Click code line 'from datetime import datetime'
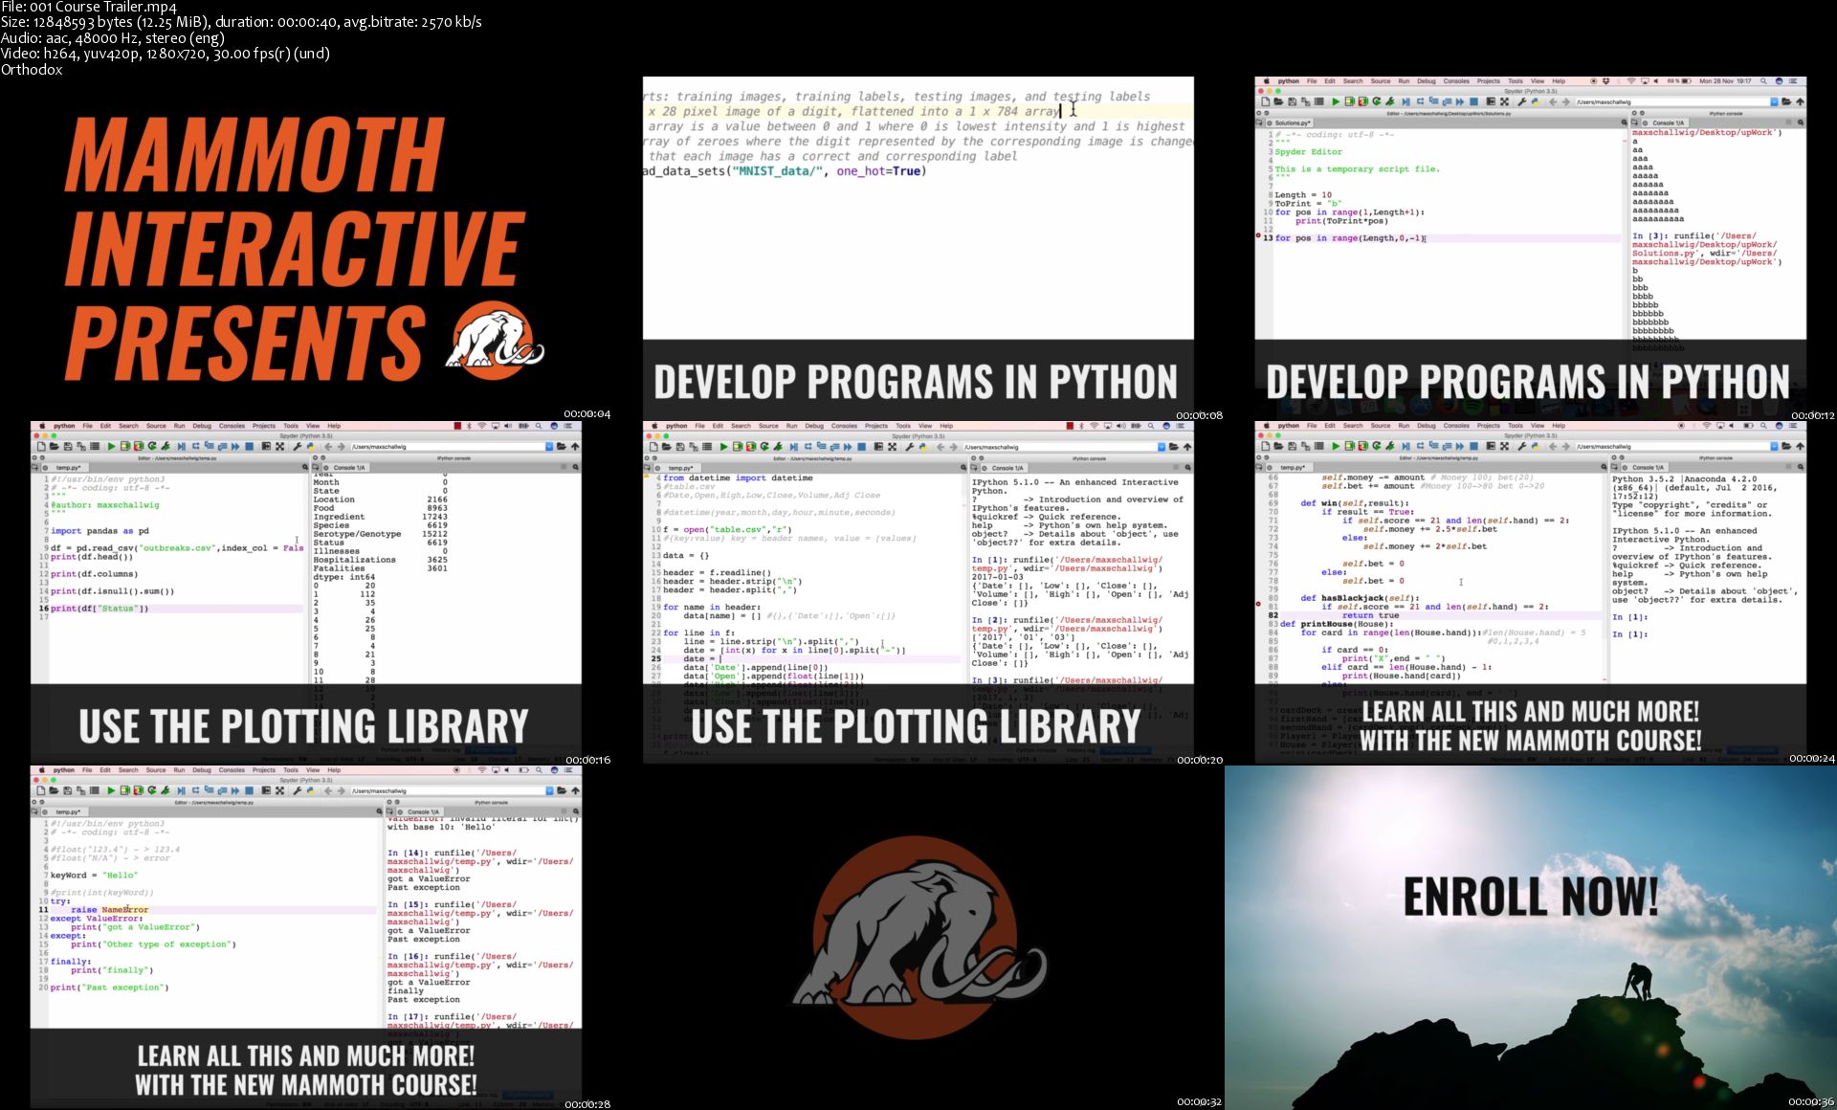This screenshot has height=1110, width=1837. (x=738, y=477)
